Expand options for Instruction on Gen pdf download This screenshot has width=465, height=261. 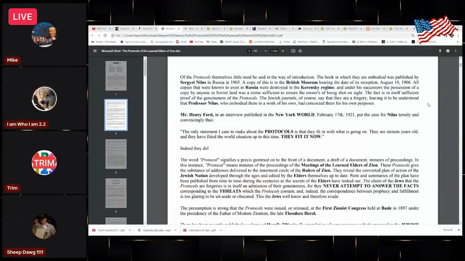pyautogui.click(x=221, y=230)
